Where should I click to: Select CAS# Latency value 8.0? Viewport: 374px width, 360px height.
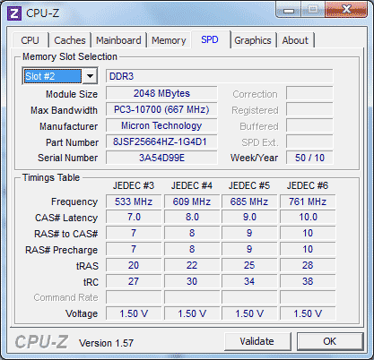[x=192, y=217]
